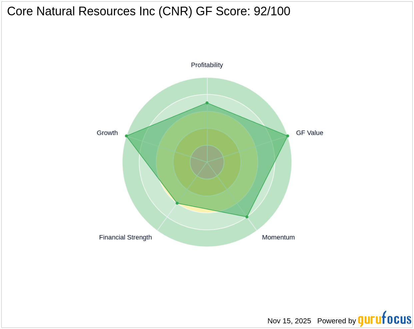
Task: Select the Profitability data point marker
Action: [207, 103]
